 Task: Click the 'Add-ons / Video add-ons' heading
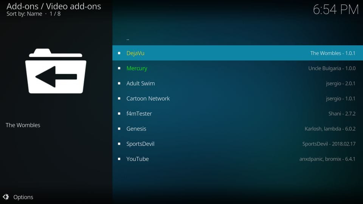pyautogui.click(x=54, y=6)
